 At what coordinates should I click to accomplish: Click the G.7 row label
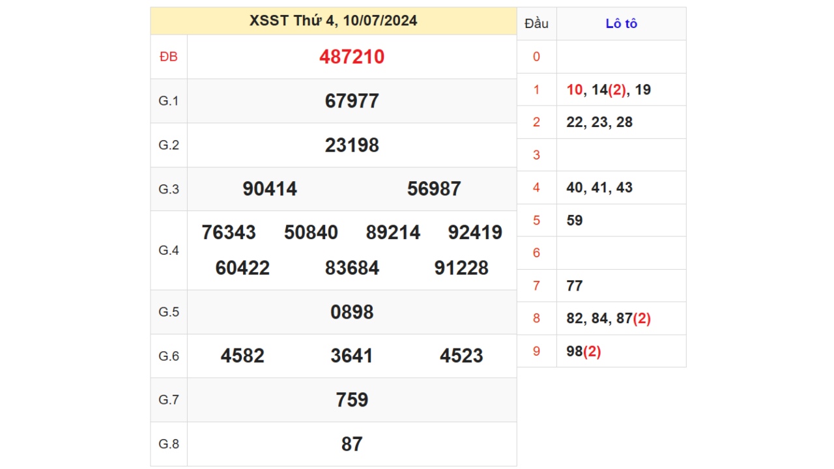point(169,400)
